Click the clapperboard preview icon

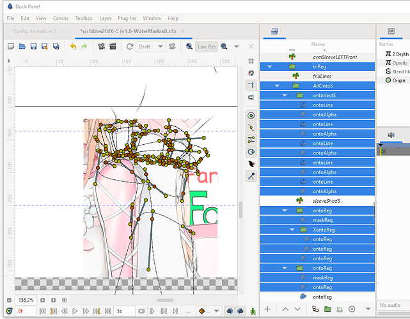click(x=113, y=47)
